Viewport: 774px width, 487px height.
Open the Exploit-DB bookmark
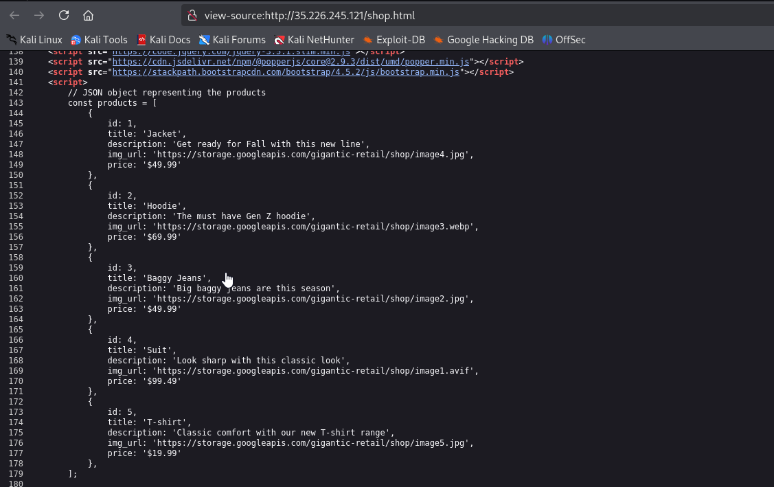click(x=394, y=40)
